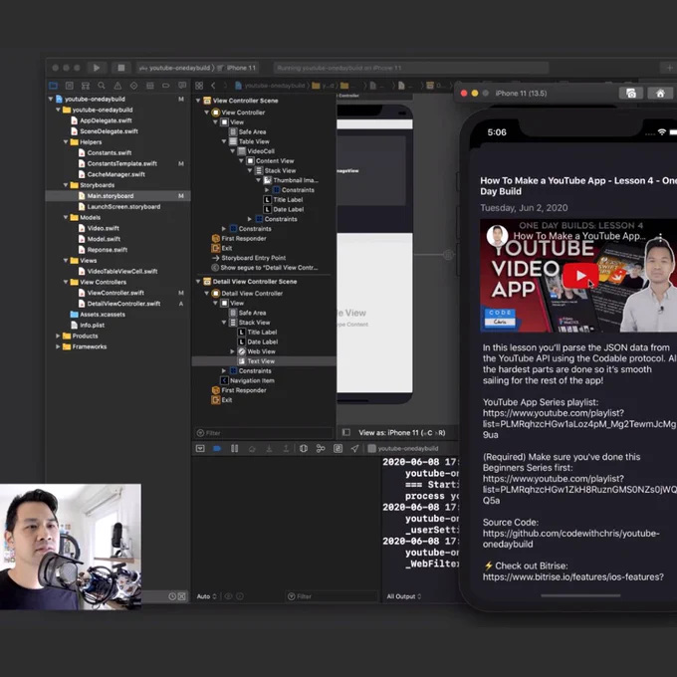Click youtube-onedaybuild in the jump bar
This screenshot has height=677, width=677.
click(270, 86)
